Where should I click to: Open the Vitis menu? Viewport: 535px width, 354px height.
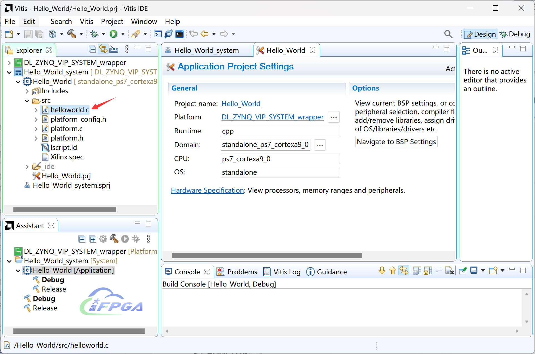point(86,21)
